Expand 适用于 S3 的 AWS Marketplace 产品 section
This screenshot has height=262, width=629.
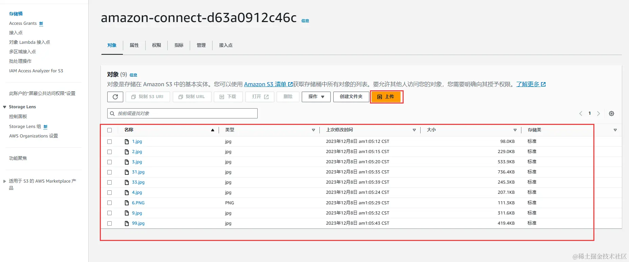(5, 181)
